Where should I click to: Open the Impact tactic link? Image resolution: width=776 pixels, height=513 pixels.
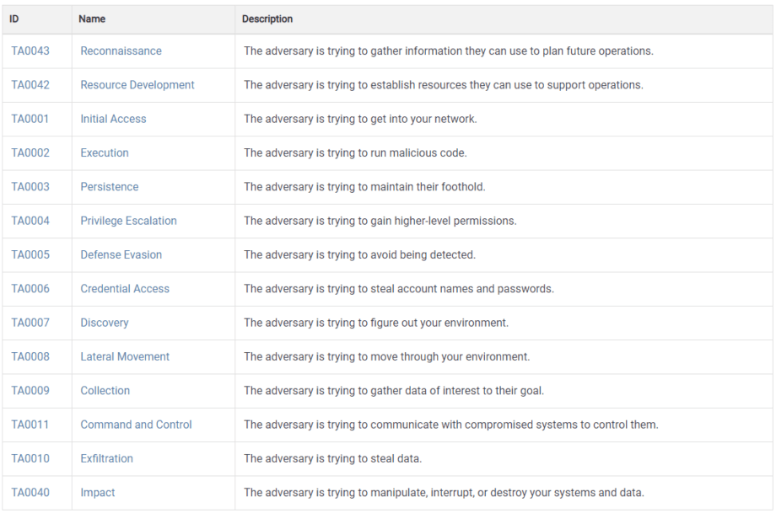[x=98, y=493]
